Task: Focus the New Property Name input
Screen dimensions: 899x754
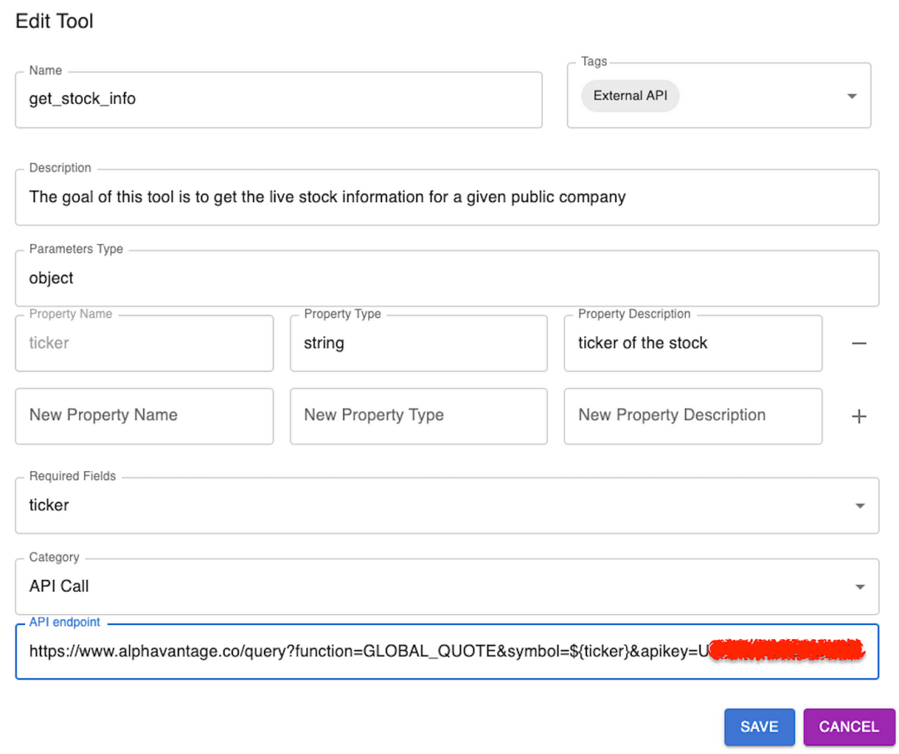Action: [x=144, y=415]
